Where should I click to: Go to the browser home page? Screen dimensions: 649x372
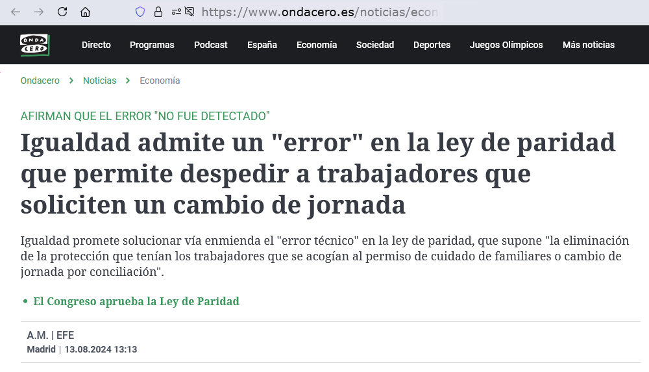click(85, 12)
